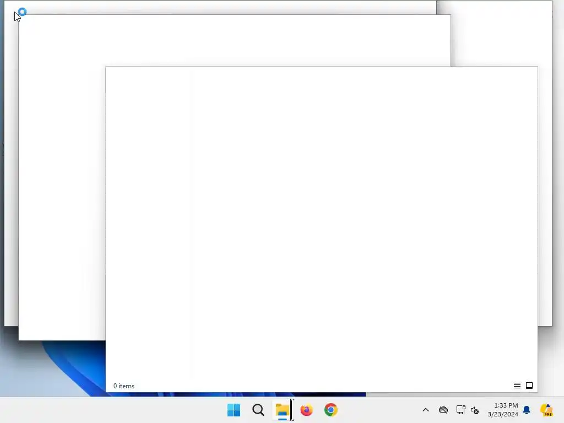Launch Google Chrome from the taskbar
Viewport: 564px width, 423px height.
[x=331, y=410]
